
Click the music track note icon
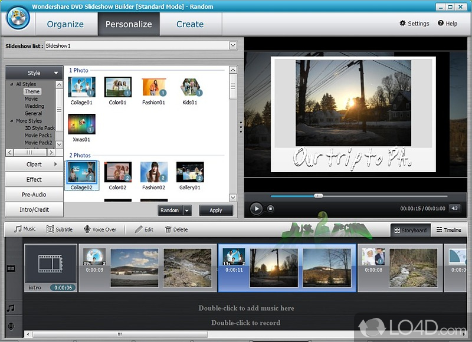click(x=11, y=308)
